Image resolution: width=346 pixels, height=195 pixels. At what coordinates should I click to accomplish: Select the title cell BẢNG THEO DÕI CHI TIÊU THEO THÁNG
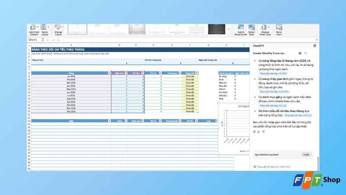(x=58, y=49)
